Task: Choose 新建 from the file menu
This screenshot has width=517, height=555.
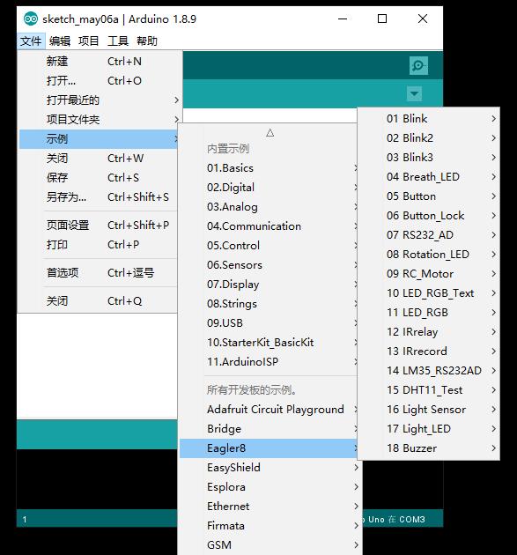Action: tap(98, 62)
